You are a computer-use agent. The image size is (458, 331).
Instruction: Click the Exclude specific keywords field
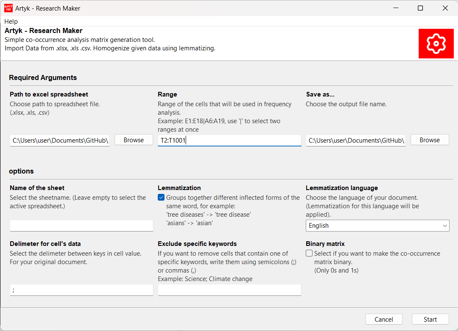pyautogui.click(x=229, y=290)
